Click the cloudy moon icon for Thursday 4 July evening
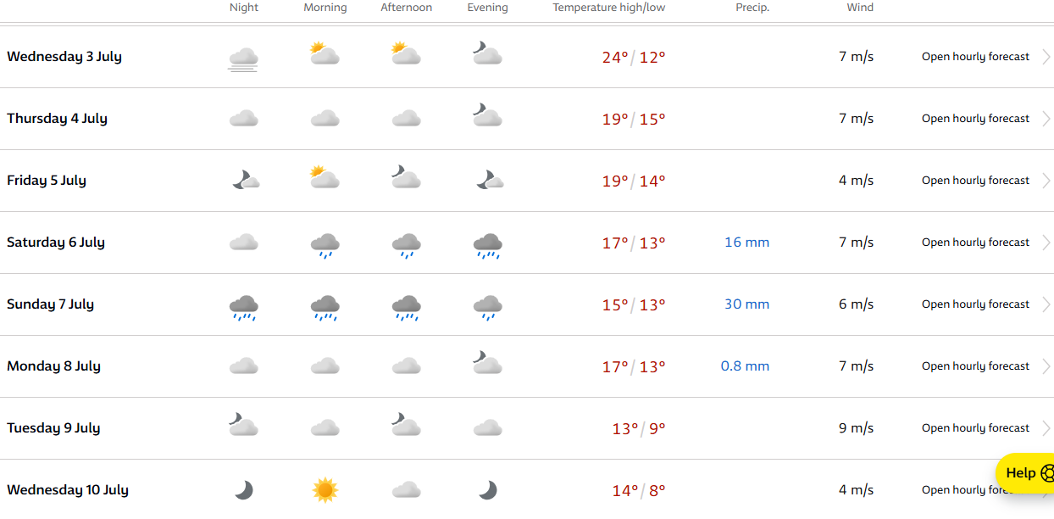The image size is (1054, 519). 487,115
